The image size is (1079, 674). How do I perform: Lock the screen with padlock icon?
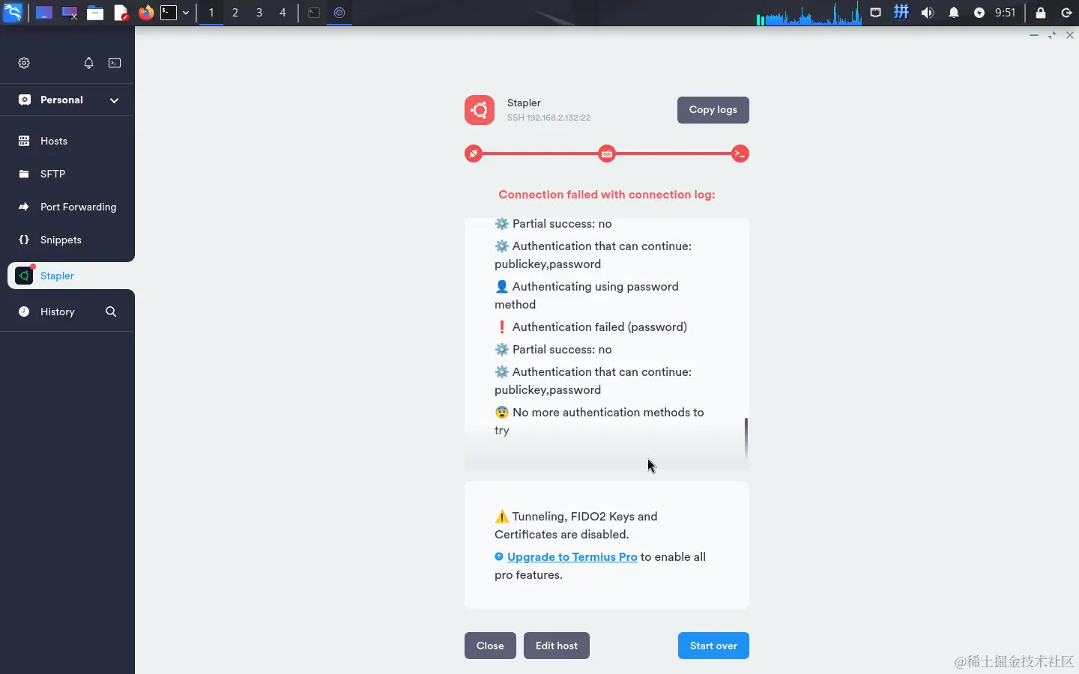(1041, 13)
